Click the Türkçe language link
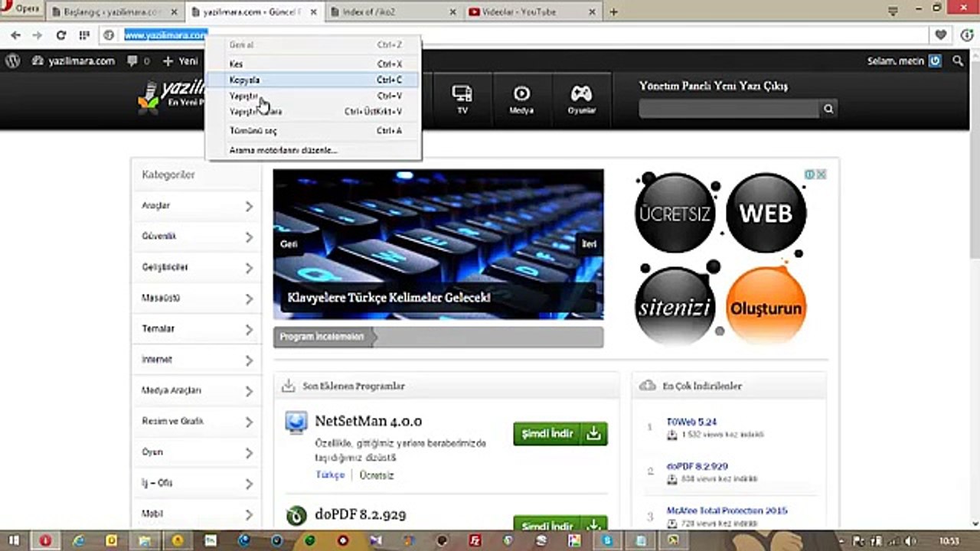Image resolution: width=980 pixels, height=551 pixels. [330, 475]
